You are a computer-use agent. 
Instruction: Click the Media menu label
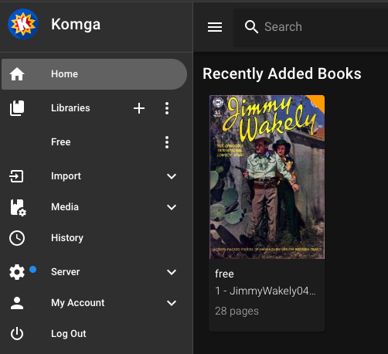point(65,207)
